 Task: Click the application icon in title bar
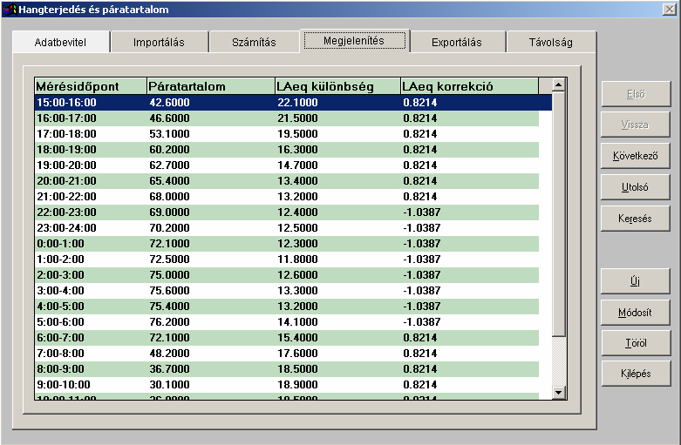click(10, 9)
